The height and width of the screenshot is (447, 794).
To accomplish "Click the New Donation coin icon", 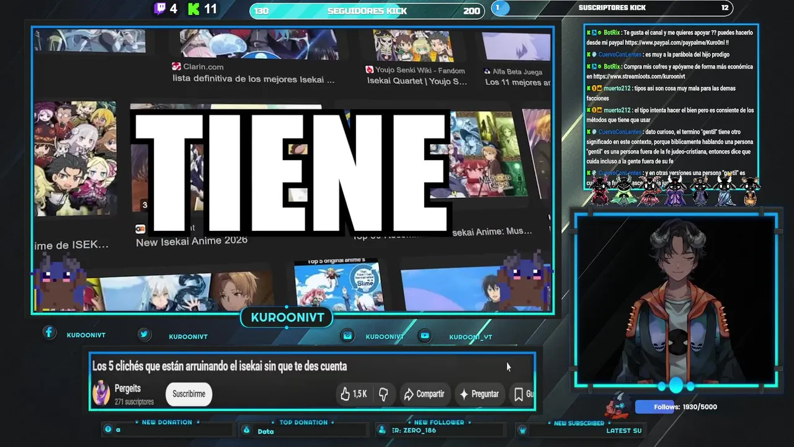I will pos(109,429).
